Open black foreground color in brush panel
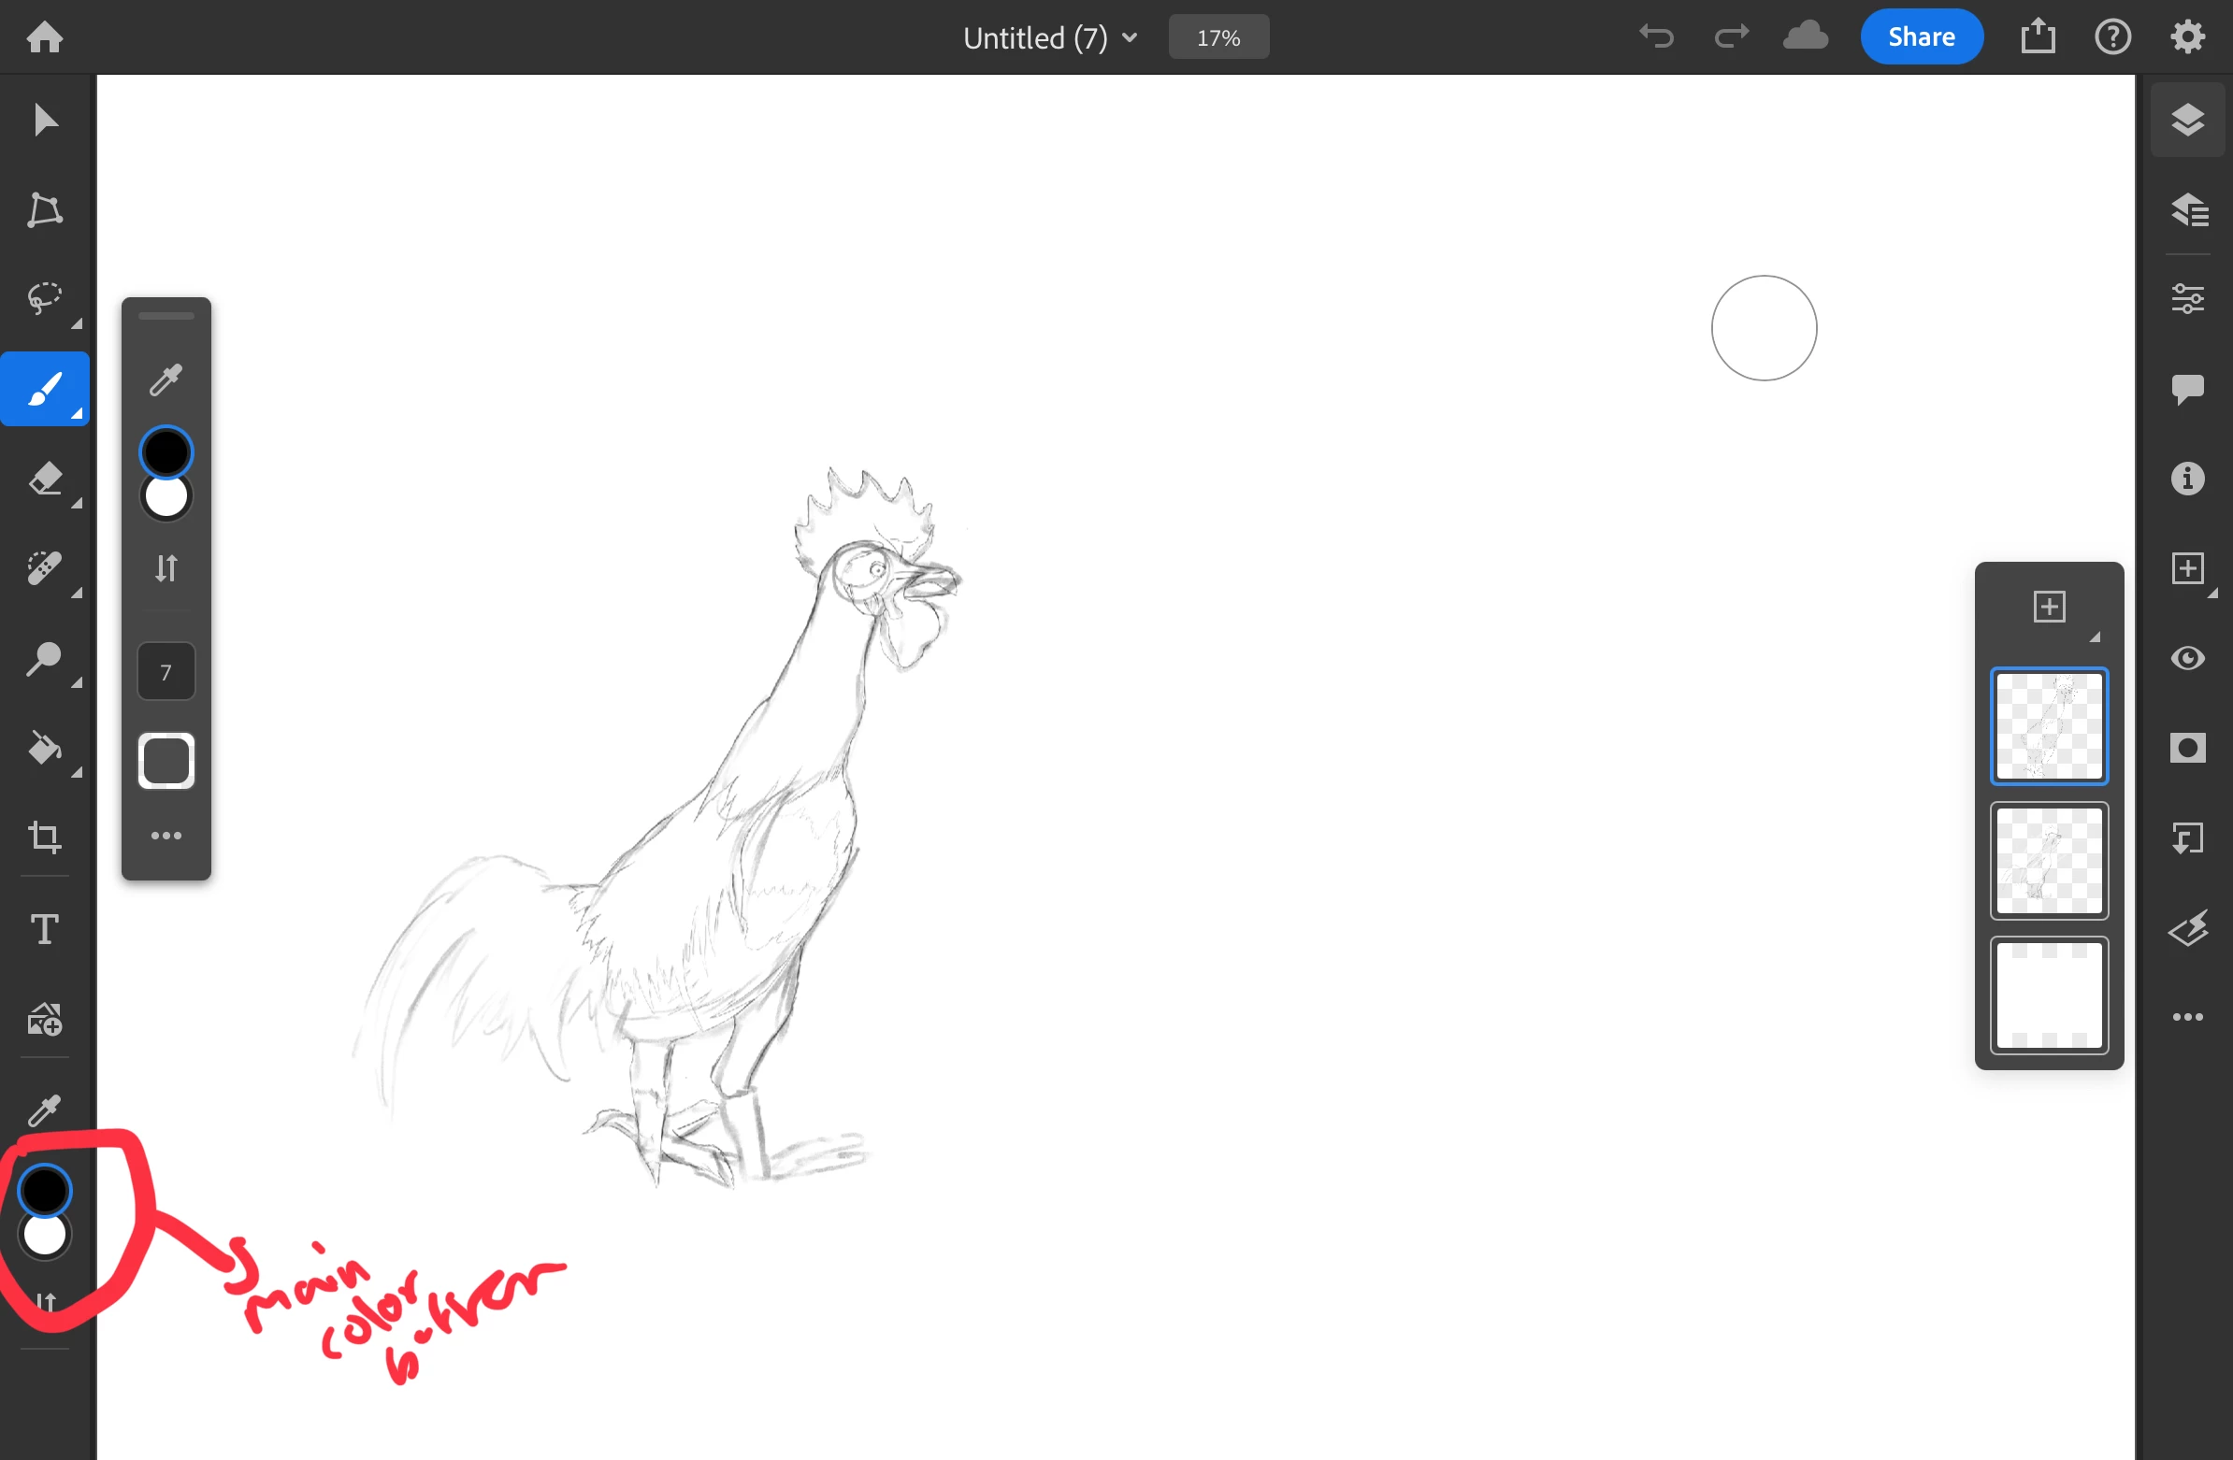The width and height of the screenshot is (2233, 1460). click(166, 452)
